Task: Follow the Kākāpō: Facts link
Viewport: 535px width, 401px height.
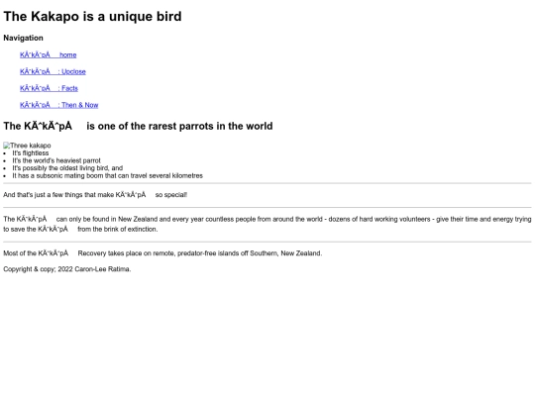Action: (x=49, y=88)
